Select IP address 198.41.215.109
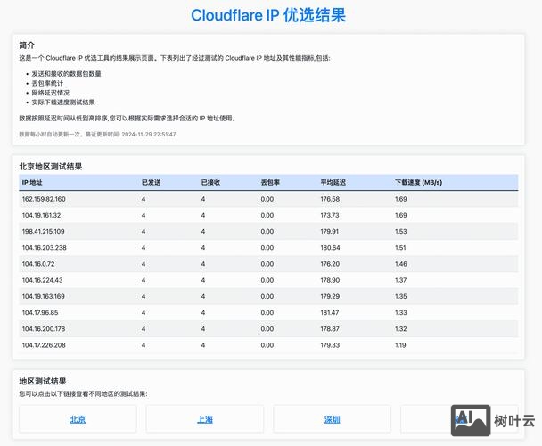 (x=43, y=232)
